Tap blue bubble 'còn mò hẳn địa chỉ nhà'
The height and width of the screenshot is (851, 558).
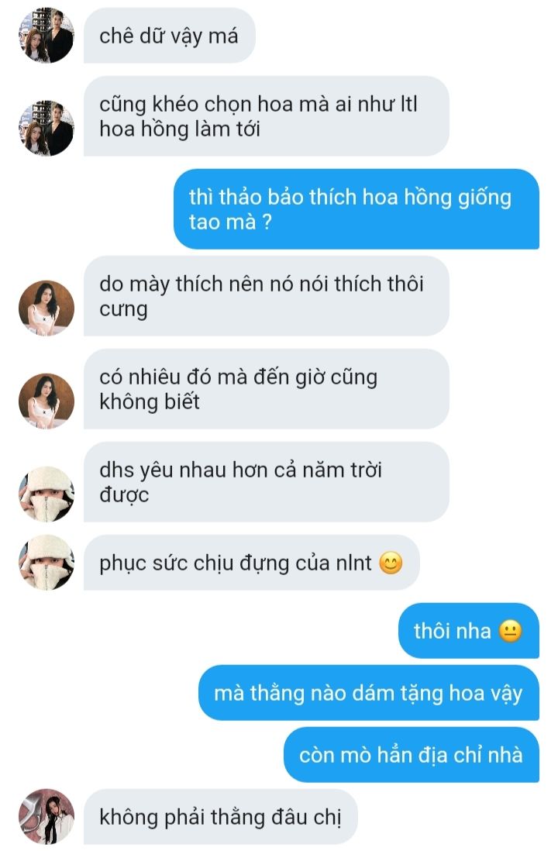pos(412,755)
